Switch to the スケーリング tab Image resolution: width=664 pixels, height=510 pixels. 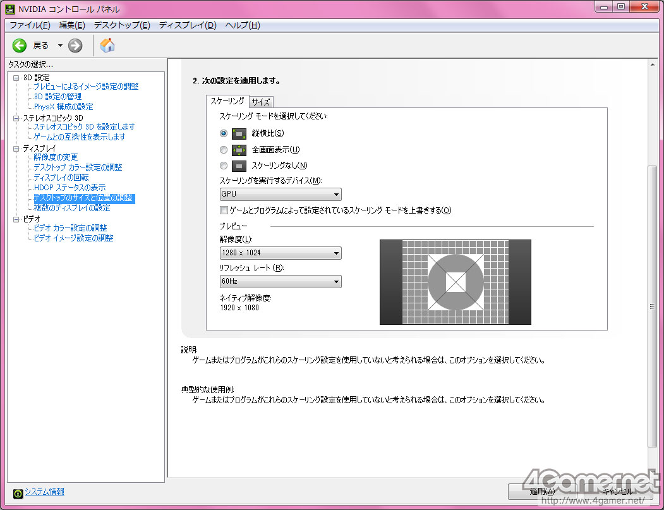pos(227,101)
